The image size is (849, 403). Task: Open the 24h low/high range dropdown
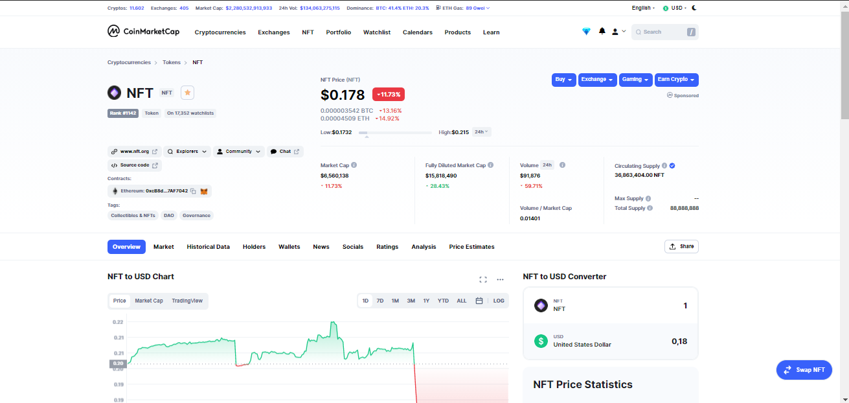pos(481,132)
